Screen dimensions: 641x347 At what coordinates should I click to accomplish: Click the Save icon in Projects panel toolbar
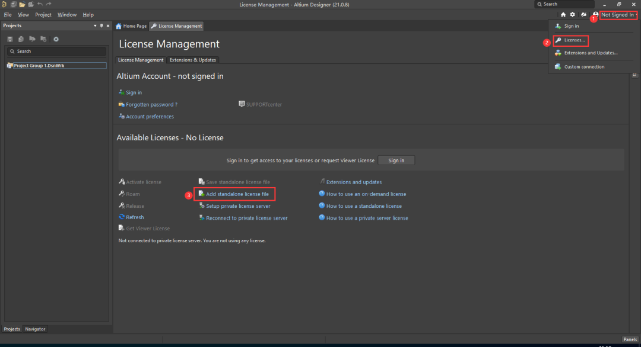[x=10, y=39]
